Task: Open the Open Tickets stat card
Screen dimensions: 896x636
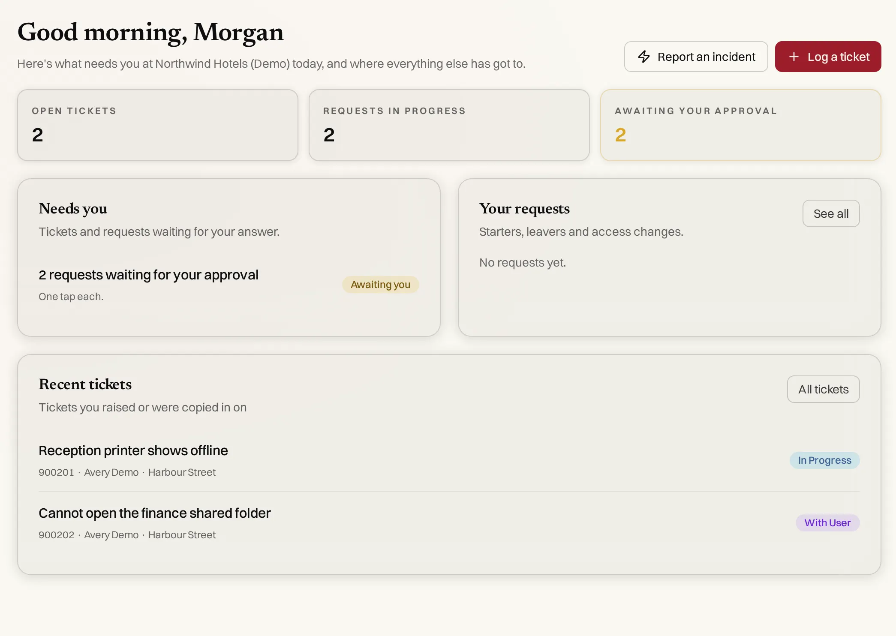Action: (x=158, y=125)
